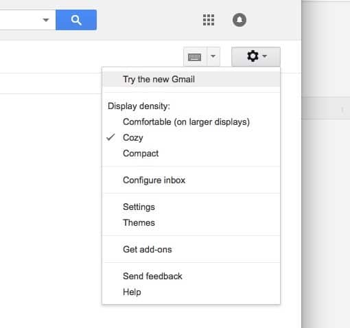Click the keyboard input tools icon
This screenshot has width=350, height=328.
(x=195, y=57)
